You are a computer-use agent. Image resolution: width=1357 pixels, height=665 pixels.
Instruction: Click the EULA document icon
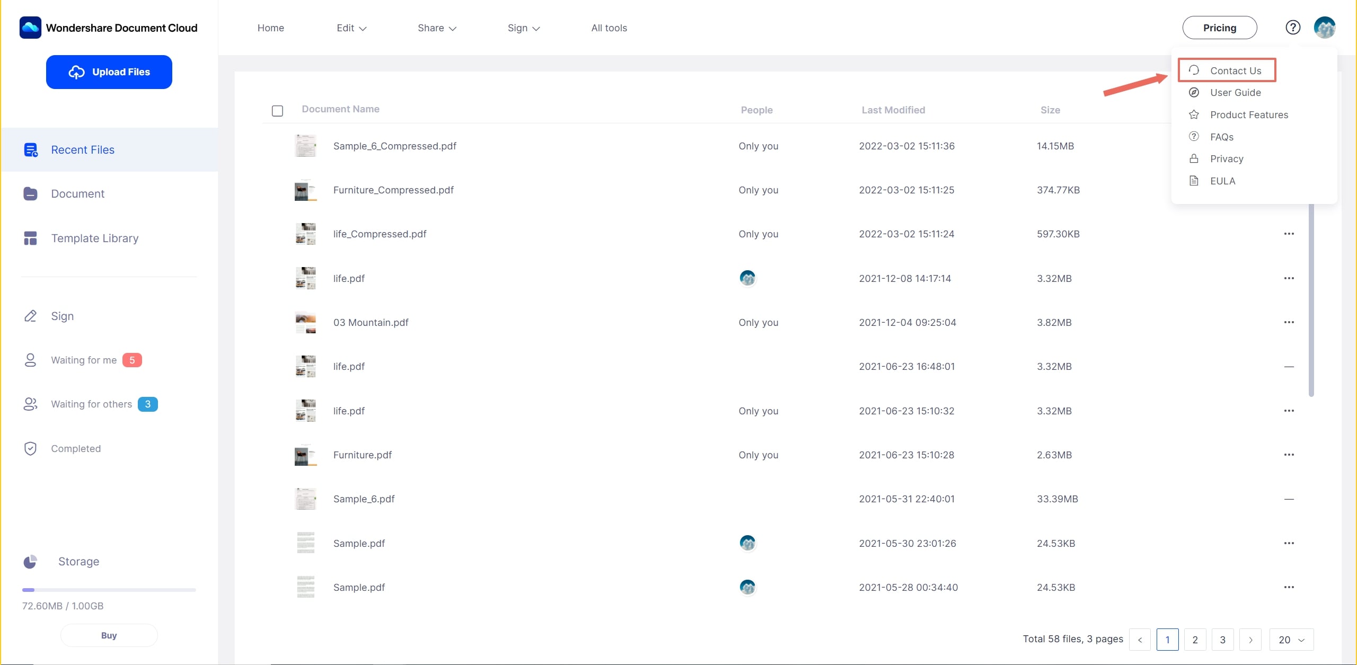point(1194,181)
